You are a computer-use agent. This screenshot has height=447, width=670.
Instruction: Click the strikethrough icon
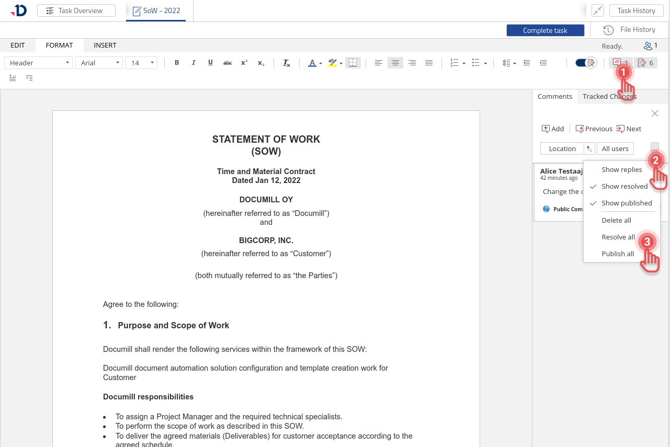tap(228, 63)
